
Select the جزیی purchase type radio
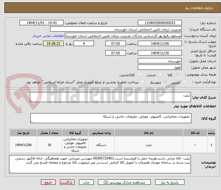tap(184, 82)
